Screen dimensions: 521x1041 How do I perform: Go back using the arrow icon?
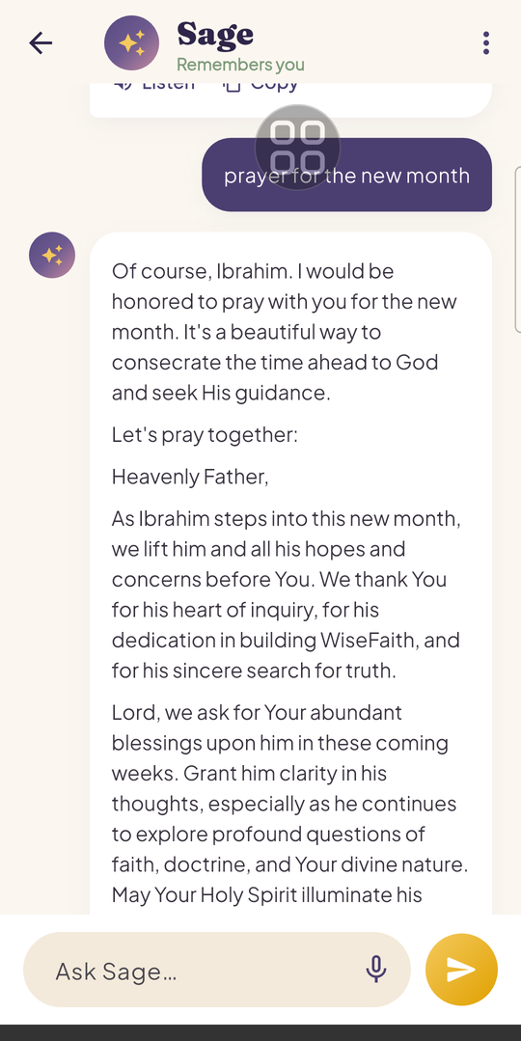(41, 43)
